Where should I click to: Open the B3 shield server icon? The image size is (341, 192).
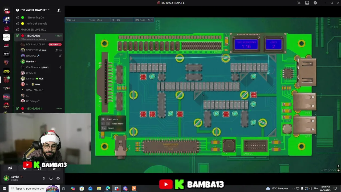pos(6,63)
